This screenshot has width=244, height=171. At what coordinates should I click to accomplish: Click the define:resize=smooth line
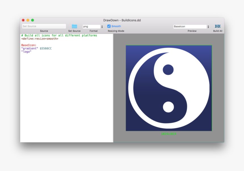tap(40, 39)
